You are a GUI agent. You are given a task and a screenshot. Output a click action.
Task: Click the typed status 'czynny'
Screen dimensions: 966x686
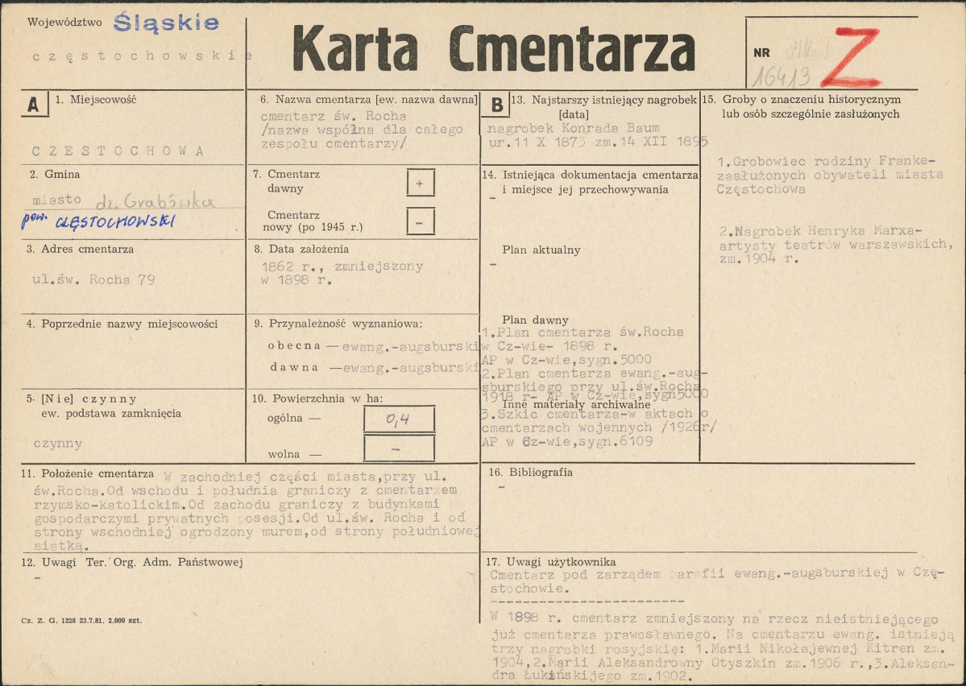tap(58, 444)
